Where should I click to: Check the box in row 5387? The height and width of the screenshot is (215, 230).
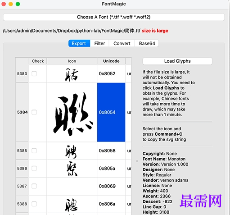[34, 186]
